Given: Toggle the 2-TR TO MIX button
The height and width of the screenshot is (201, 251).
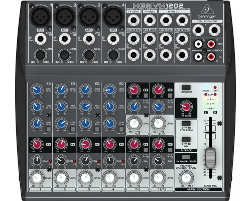Looking at the screenshot, I should pos(186,140).
